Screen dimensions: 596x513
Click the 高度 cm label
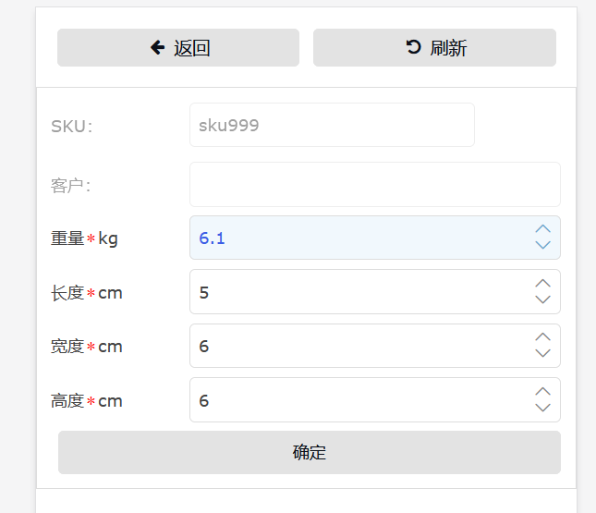87,401
